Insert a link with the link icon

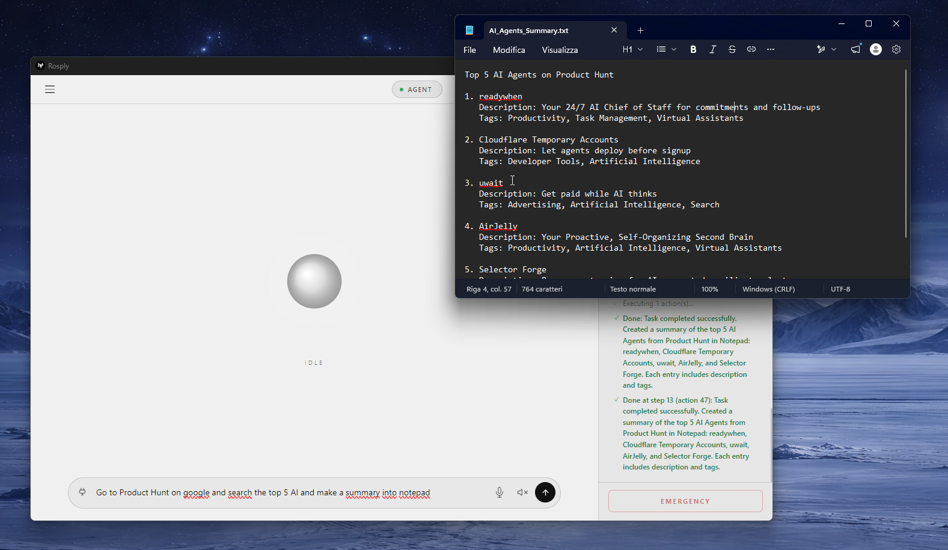(x=751, y=49)
